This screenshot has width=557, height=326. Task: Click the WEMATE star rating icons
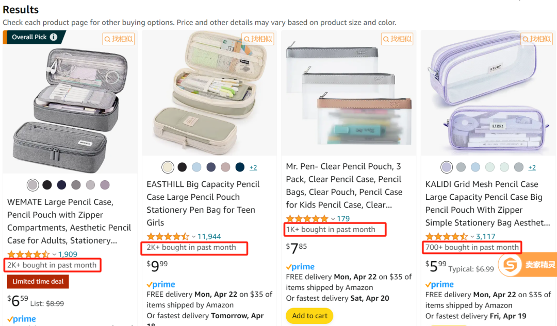click(x=28, y=254)
